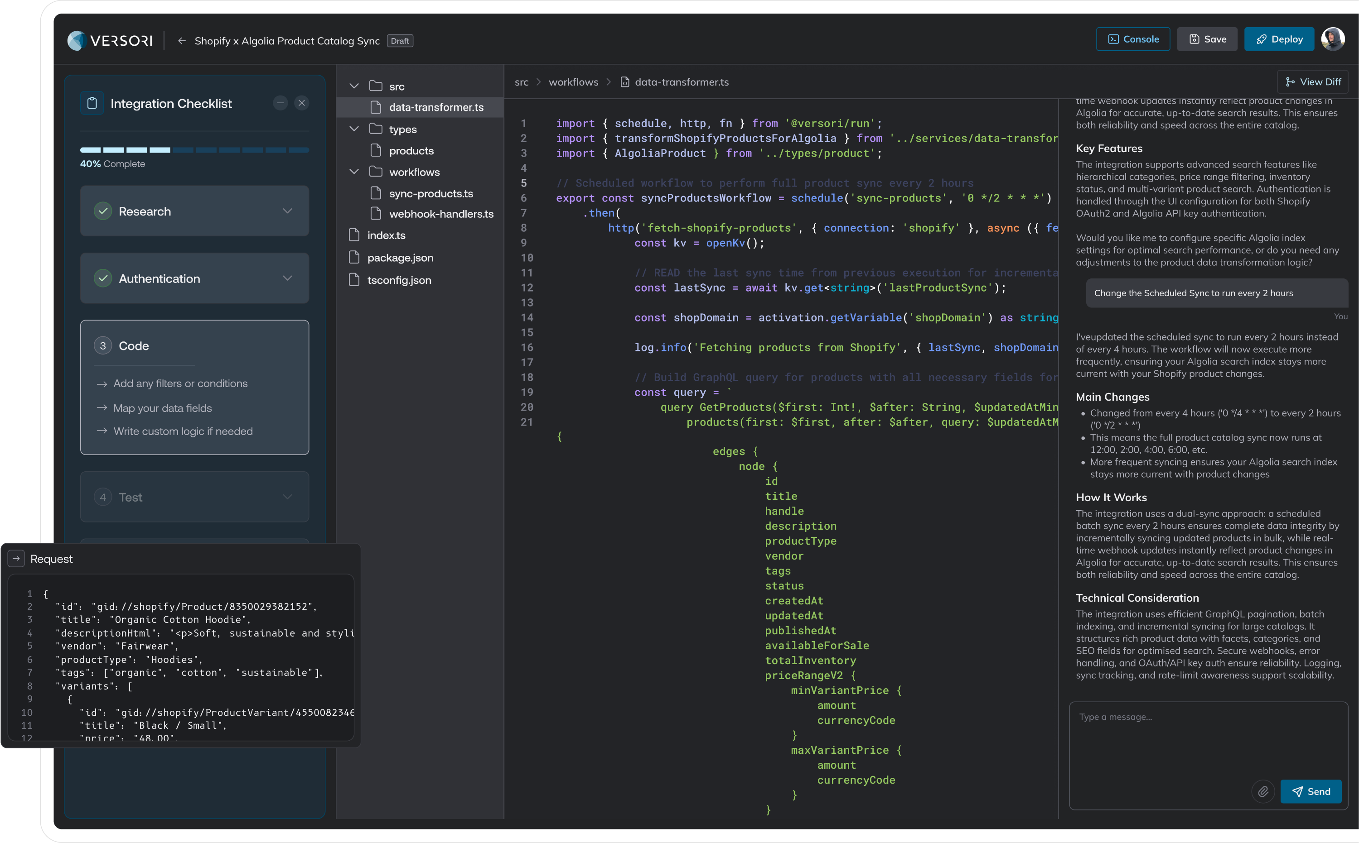
Task: Click the How It Works heading
Action: point(1111,497)
